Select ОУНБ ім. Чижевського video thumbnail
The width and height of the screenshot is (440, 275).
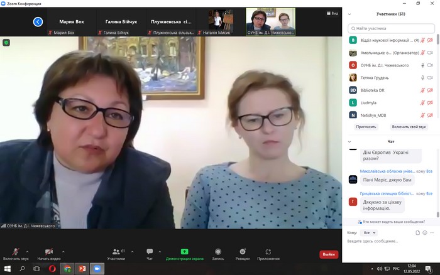[x=270, y=22]
